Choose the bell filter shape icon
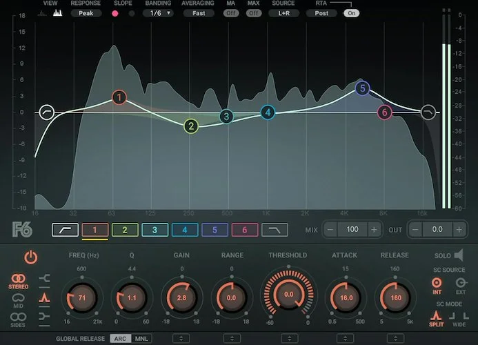Image resolution: width=478 pixels, height=345 pixels. click(x=46, y=297)
